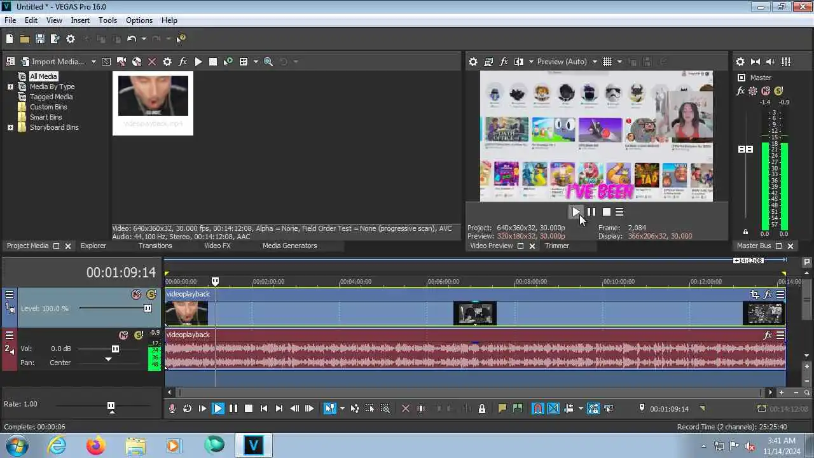This screenshot has height=458, width=814.
Task: Pause the video in the preview window
Action: (591, 212)
